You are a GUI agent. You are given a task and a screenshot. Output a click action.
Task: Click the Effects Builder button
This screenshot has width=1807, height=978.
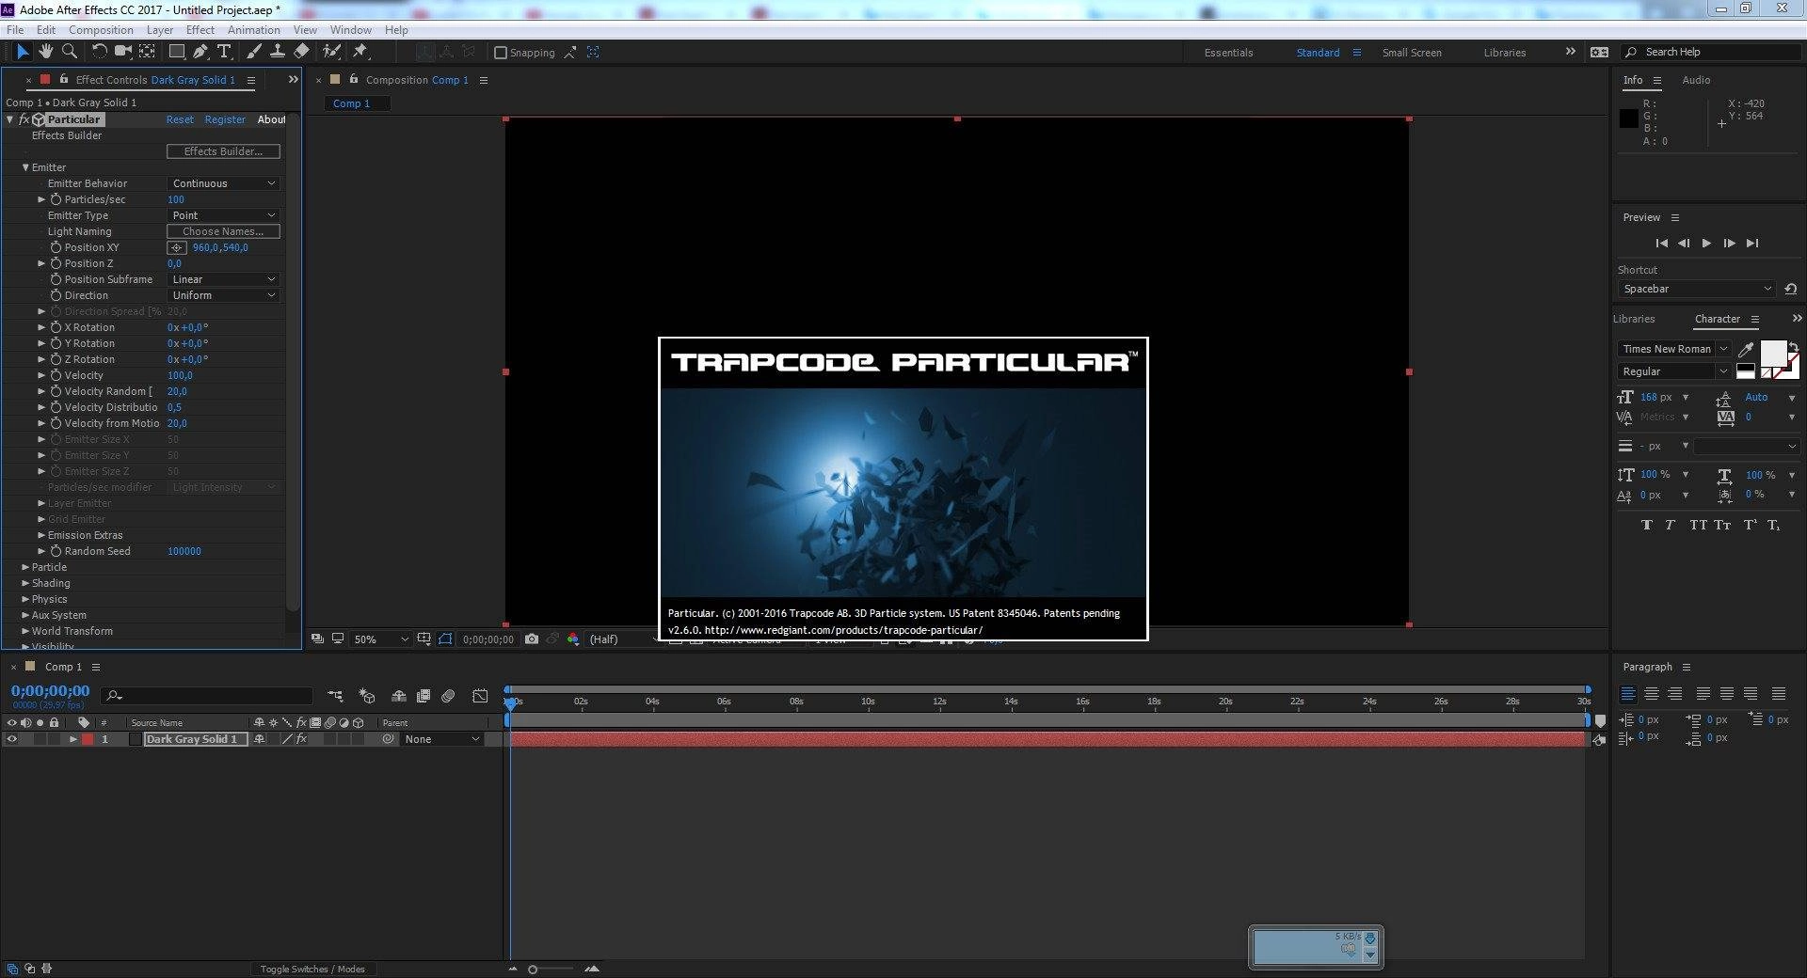(224, 151)
